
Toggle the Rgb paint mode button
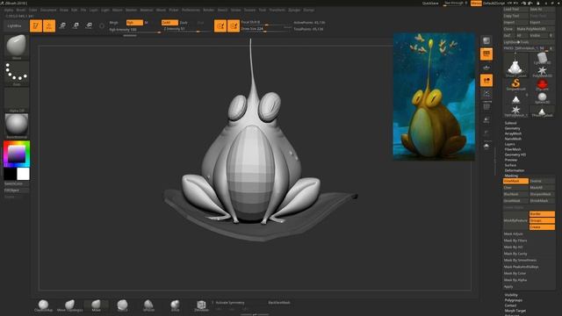coord(134,23)
